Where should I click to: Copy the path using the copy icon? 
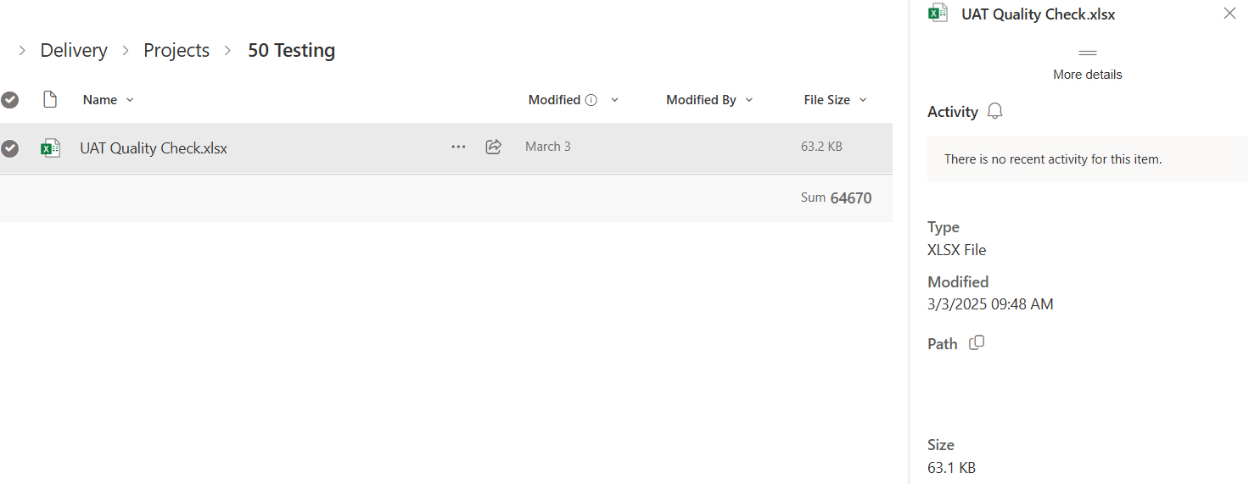tap(977, 343)
